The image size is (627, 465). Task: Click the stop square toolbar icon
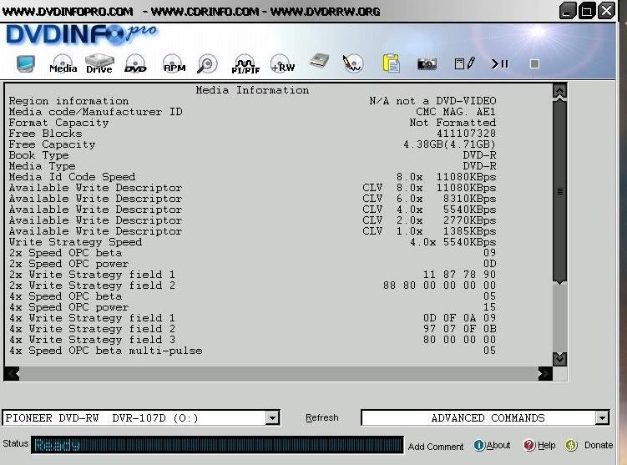click(x=534, y=64)
